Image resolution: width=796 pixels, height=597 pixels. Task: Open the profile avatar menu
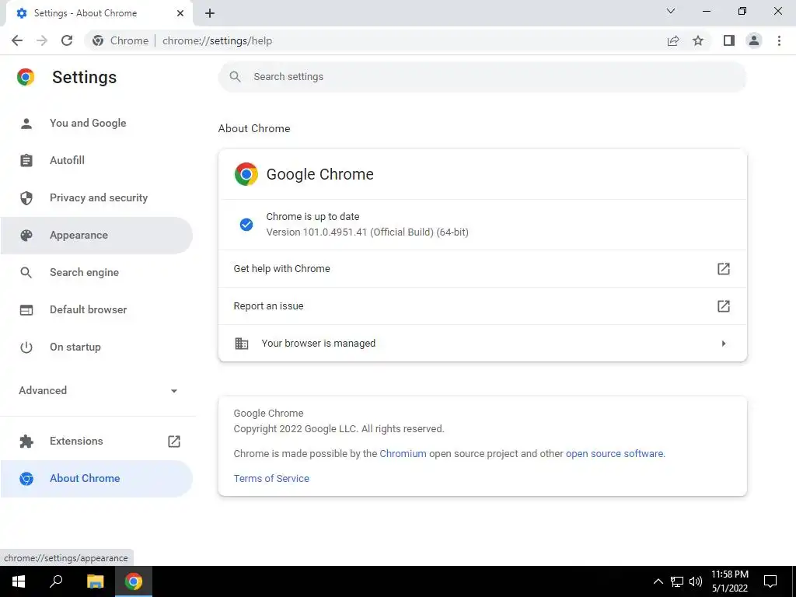coord(754,40)
